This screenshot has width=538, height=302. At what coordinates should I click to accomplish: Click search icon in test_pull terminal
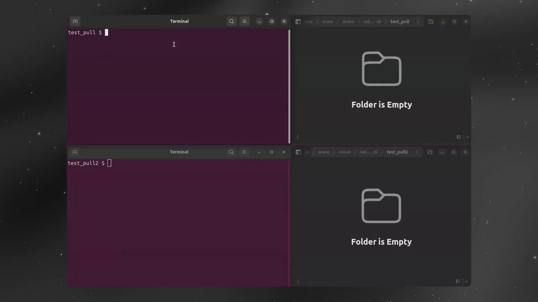click(231, 21)
